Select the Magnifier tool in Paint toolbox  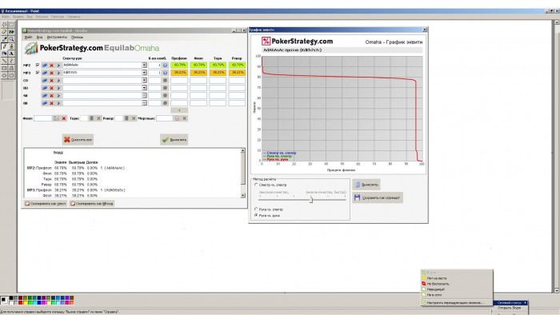coord(11,39)
